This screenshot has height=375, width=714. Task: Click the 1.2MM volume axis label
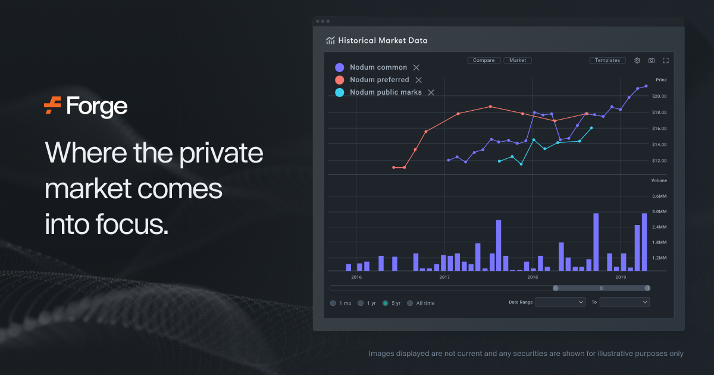click(659, 258)
